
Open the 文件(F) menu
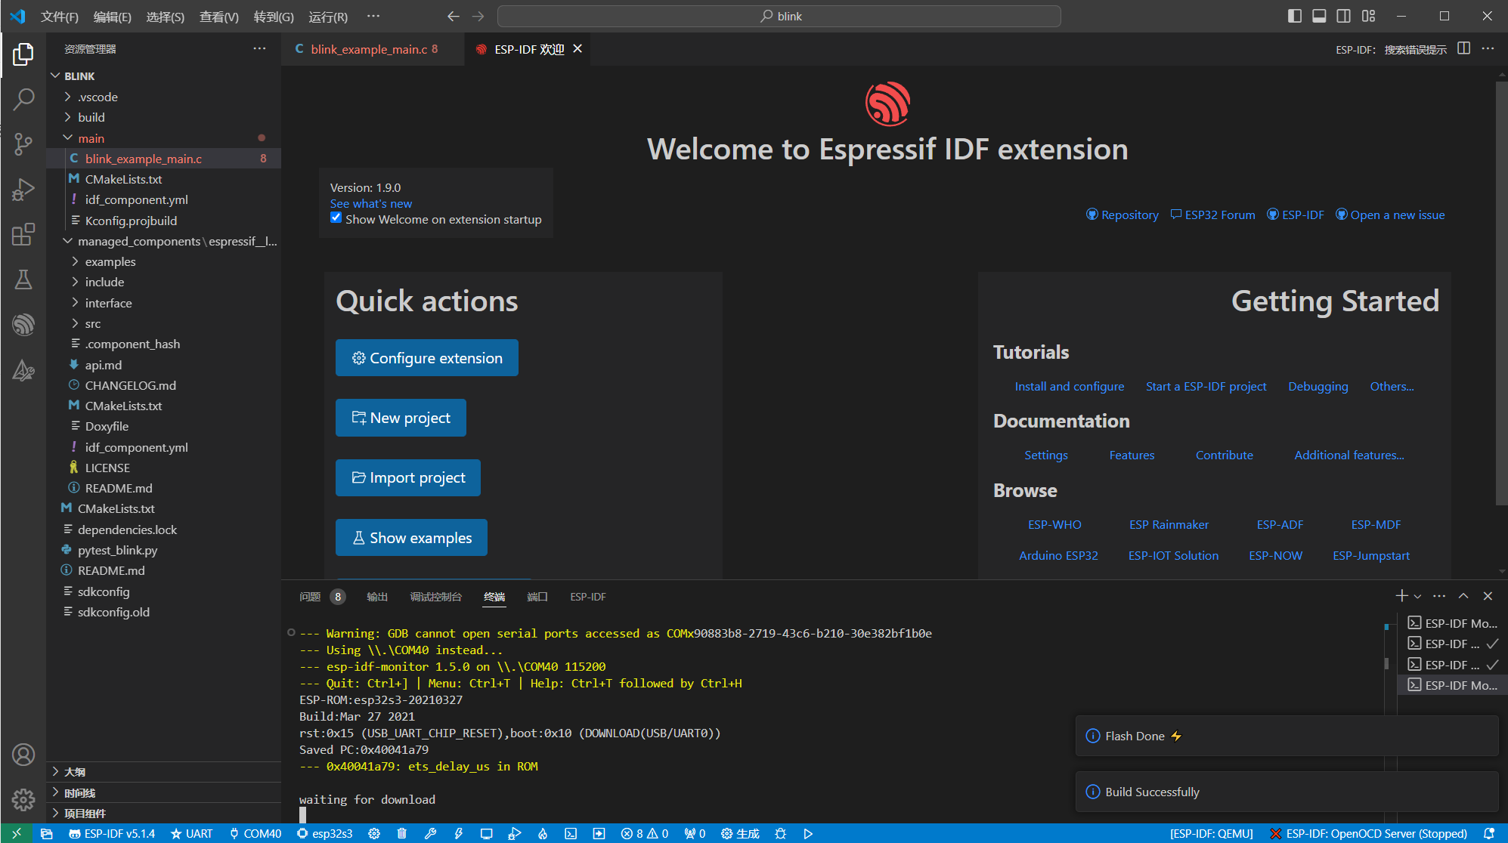point(59,16)
